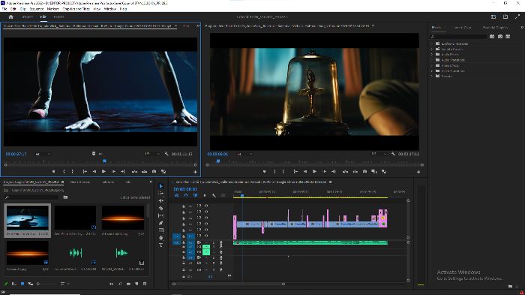Click the timeline playhead marker
Screen dimensions: 525x295
(242, 195)
